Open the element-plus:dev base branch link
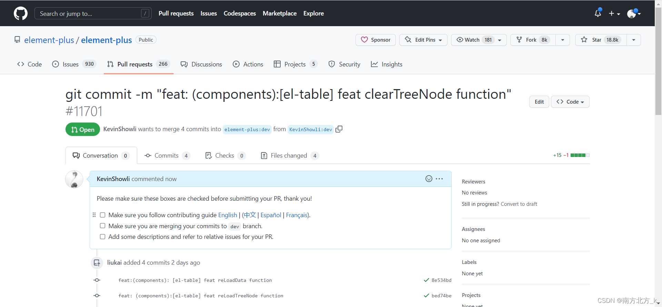Viewport: 662px width, 307px height. pyautogui.click(x=247, y=129)
